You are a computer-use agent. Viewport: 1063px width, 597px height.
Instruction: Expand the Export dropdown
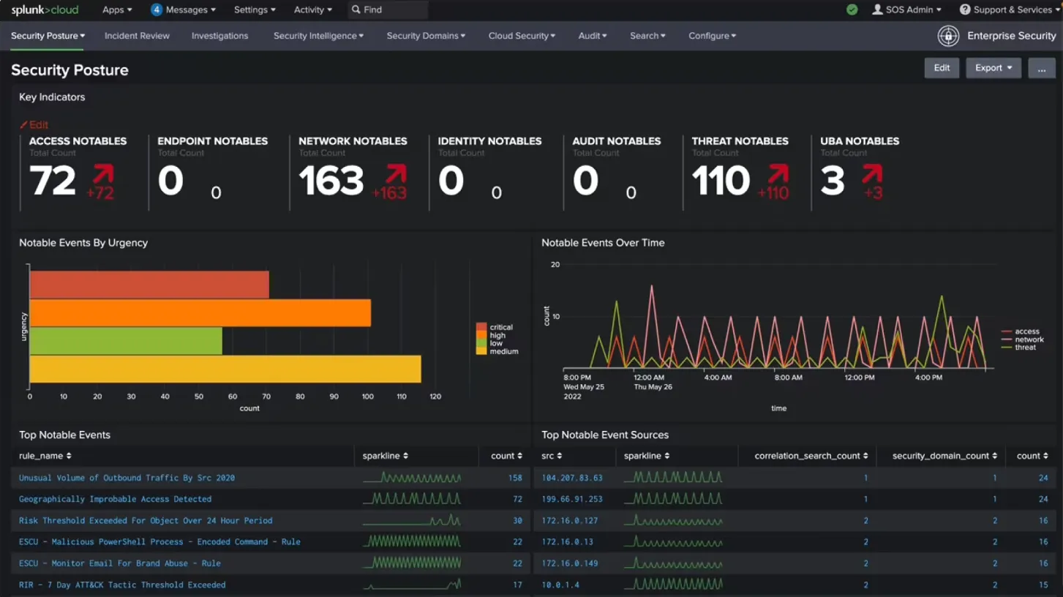[993, 67]
